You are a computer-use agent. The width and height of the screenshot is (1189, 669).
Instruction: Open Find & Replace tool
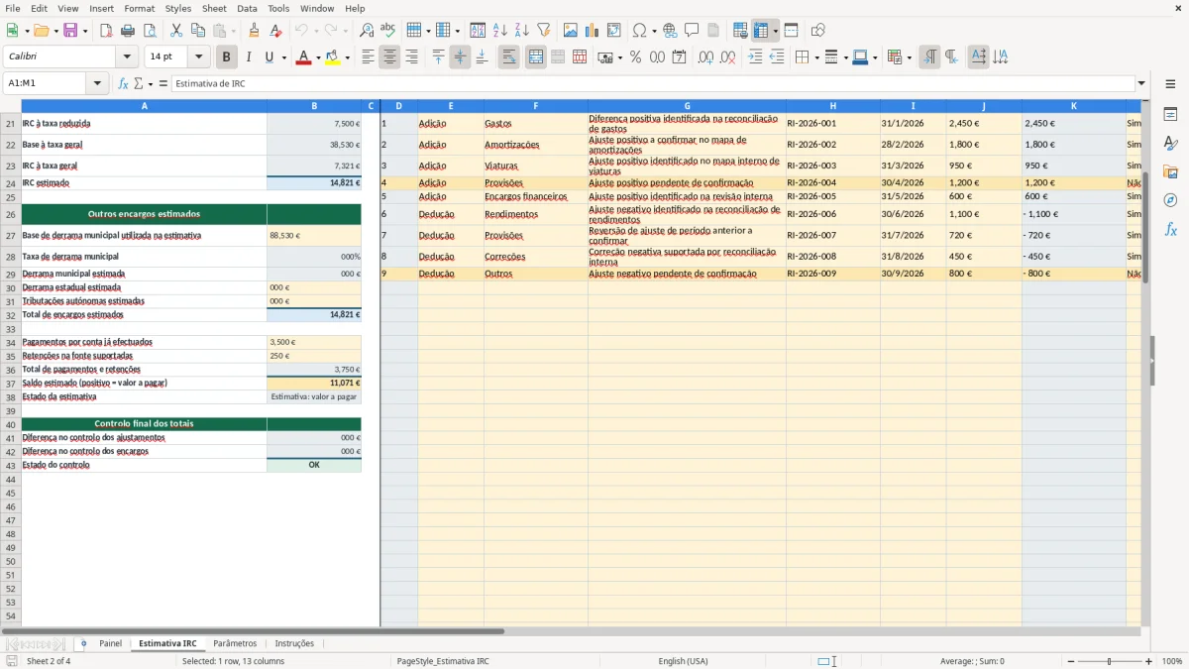[367, 31]
